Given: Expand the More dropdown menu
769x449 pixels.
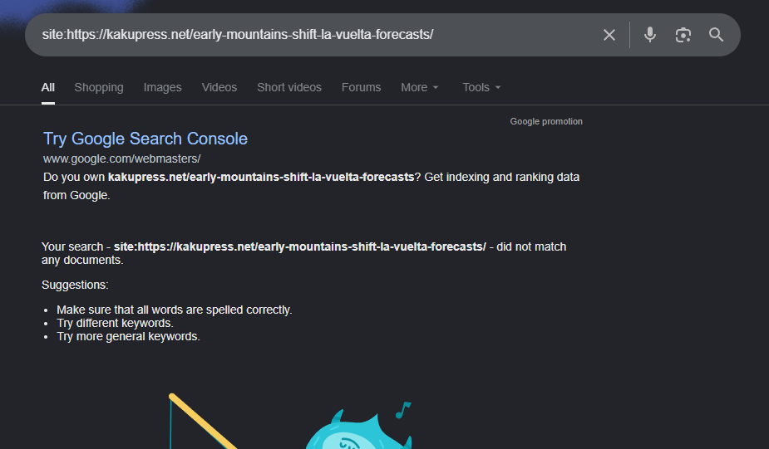Looking at the screenshot, I should [x=419, y=88].
